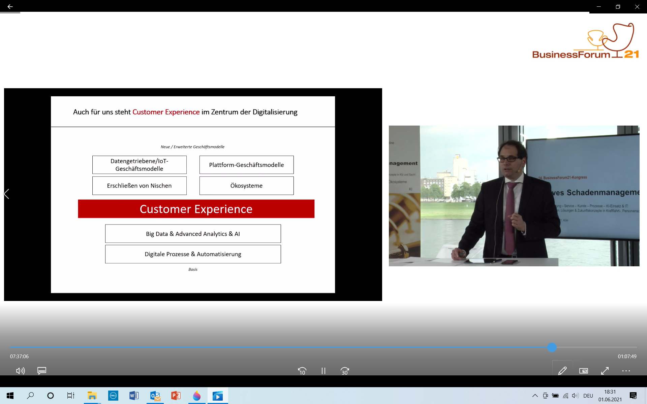Pause the video playback
647x404 pixels.
pyautogui.click(x=323, y=371)
